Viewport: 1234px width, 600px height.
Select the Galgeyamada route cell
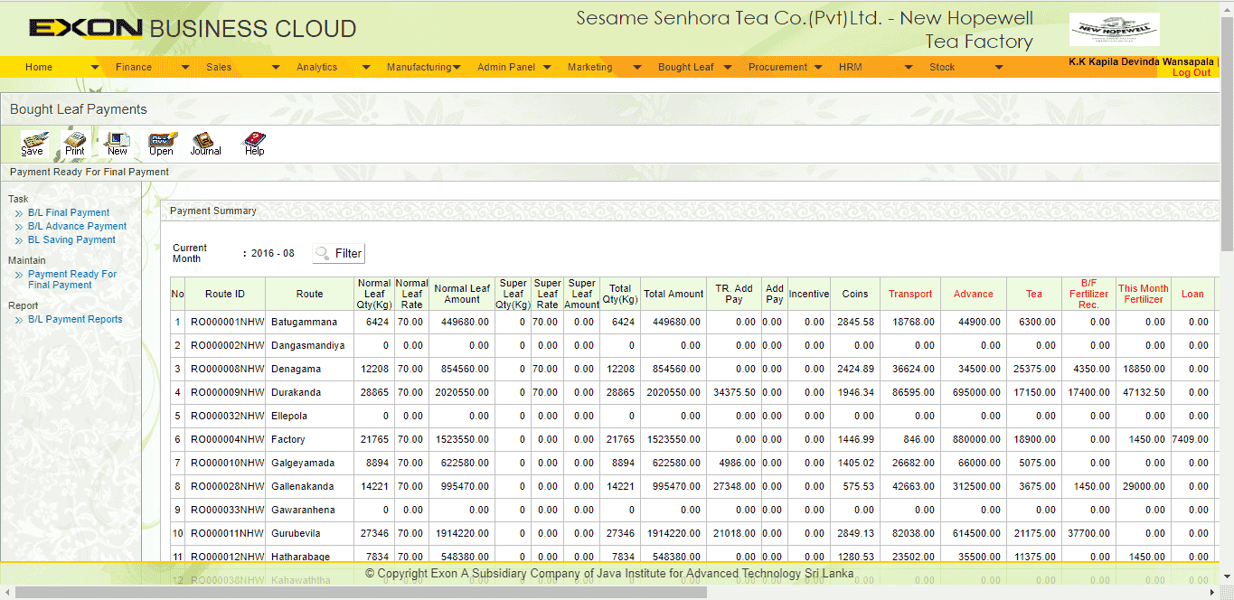310,464
